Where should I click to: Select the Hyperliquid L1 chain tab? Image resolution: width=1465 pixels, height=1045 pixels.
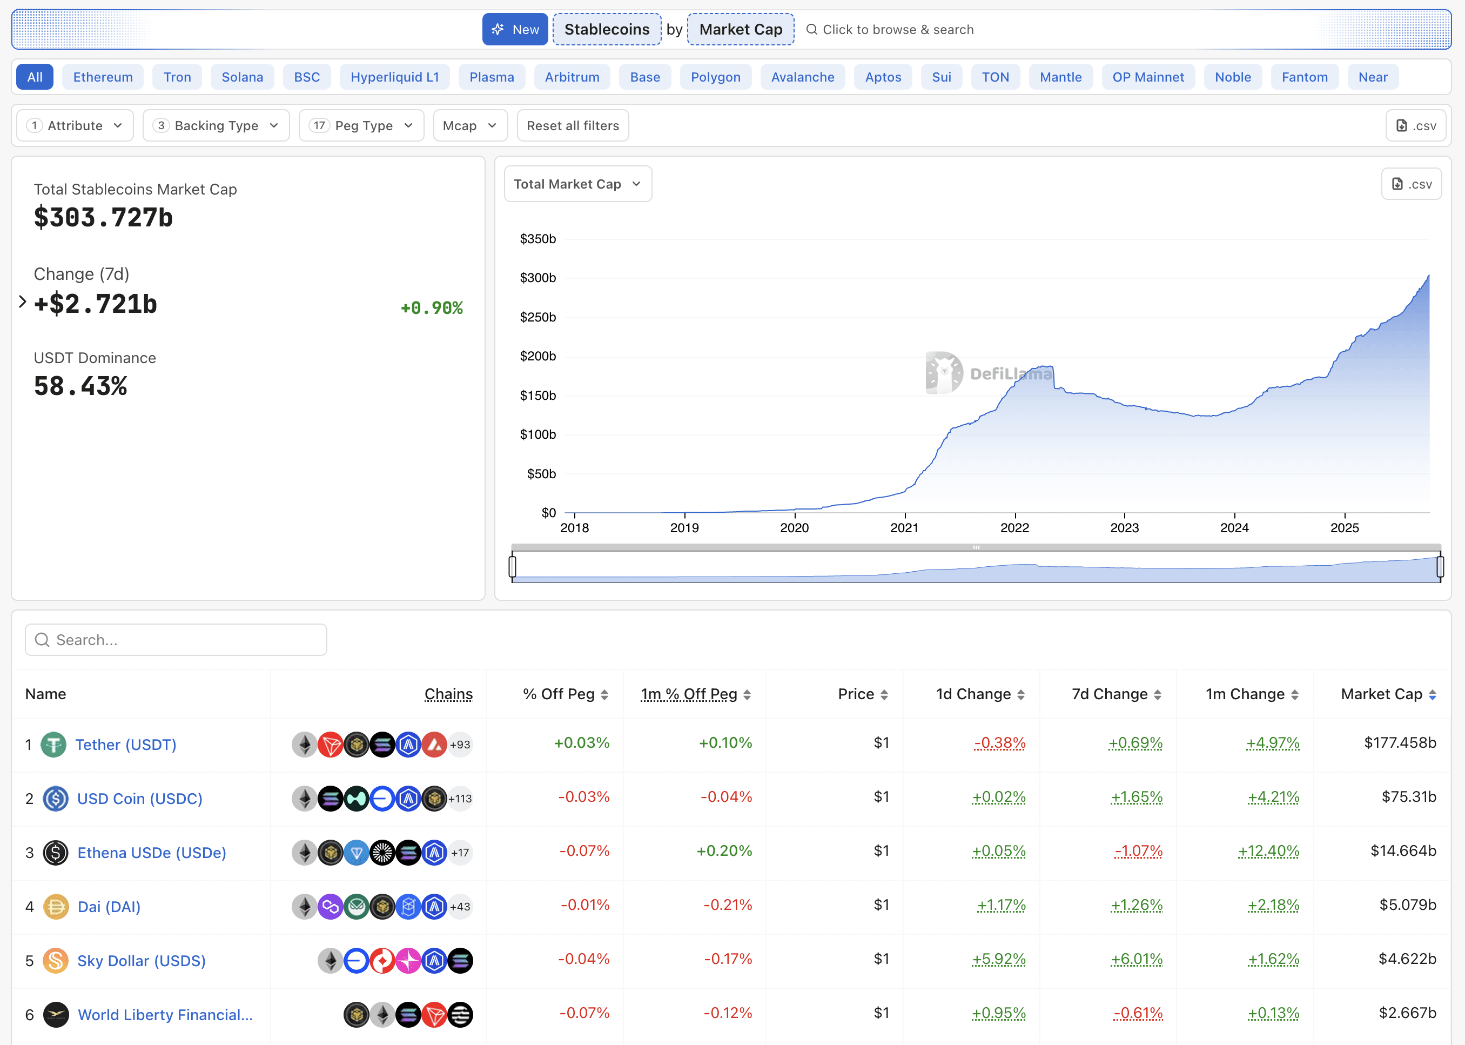pos(394,77)
